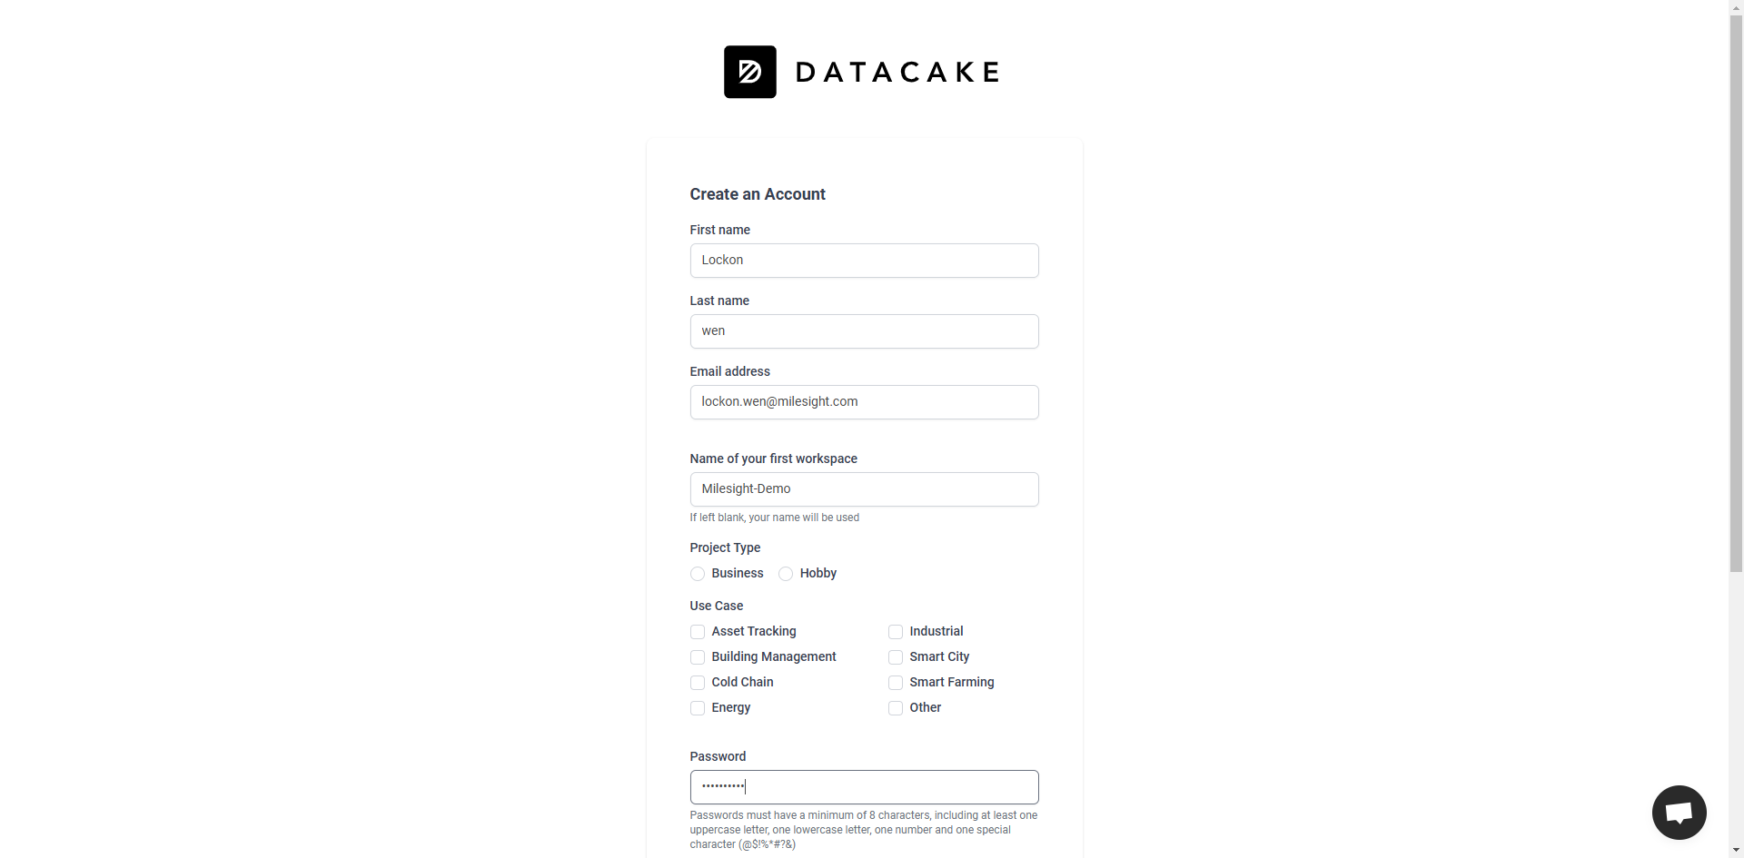Select the Other use case checkbox
The height and width of the screenshot is (858, 1744).
click(895, 708)
